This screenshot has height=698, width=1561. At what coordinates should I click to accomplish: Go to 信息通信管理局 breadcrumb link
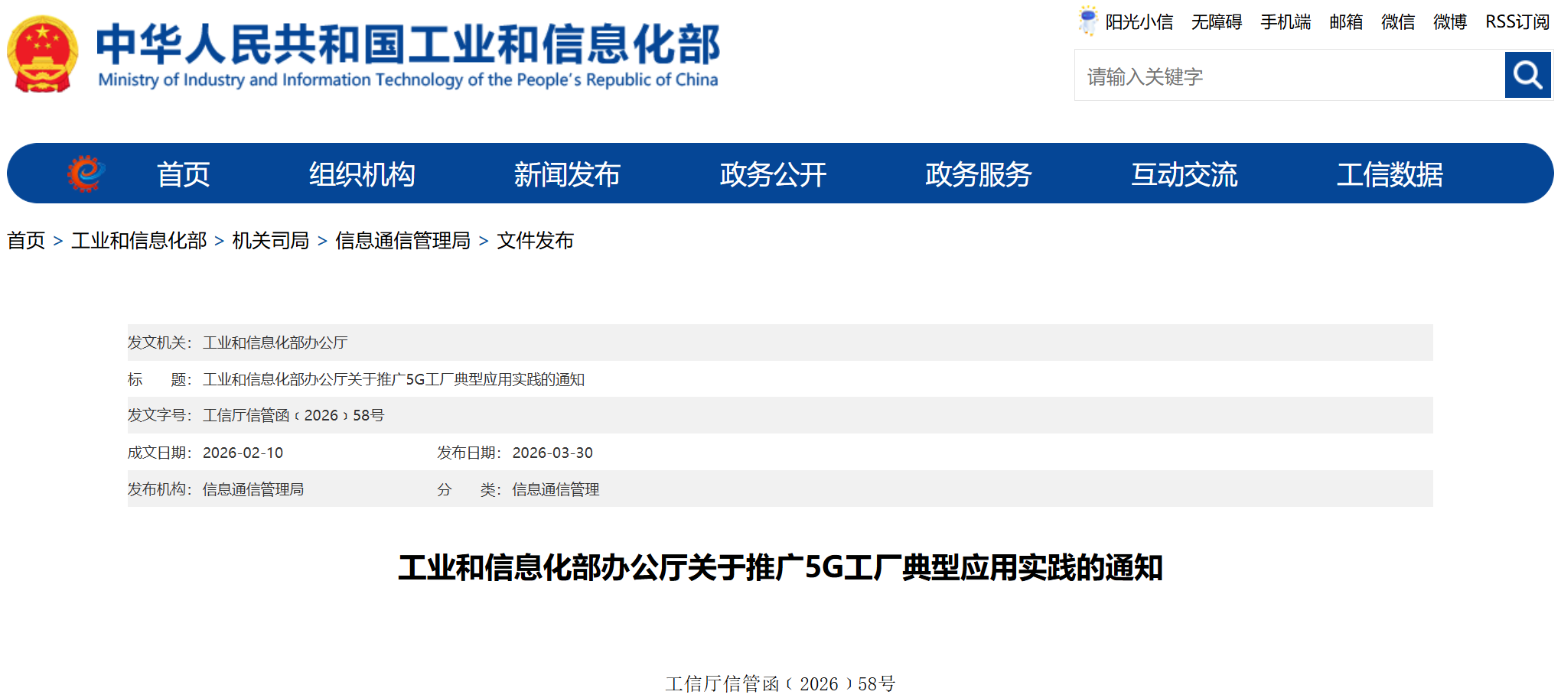(402, 241)
